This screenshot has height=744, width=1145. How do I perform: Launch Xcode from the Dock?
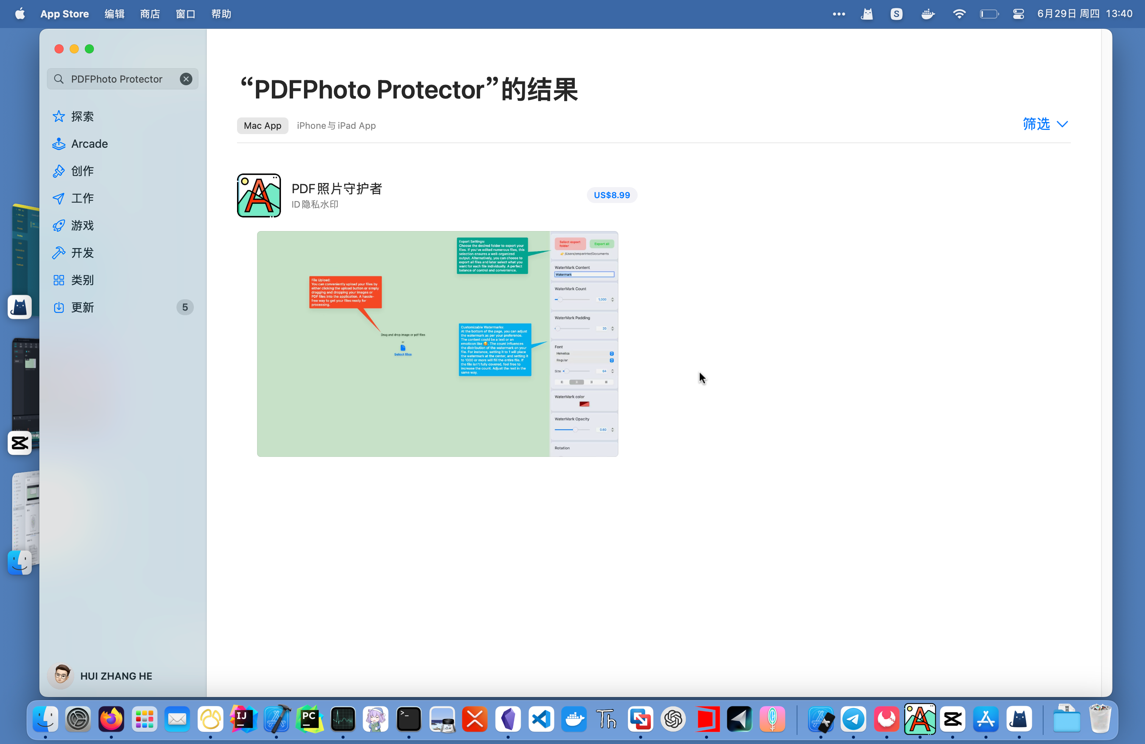277,719
